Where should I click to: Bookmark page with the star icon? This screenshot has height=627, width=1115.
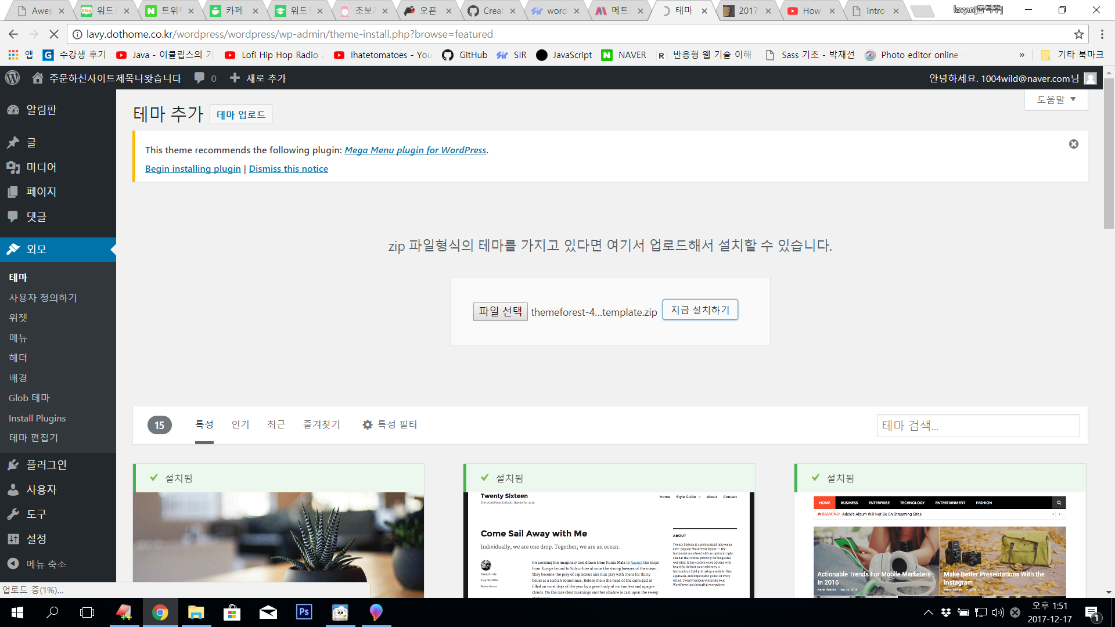pyautogui.click(x=1078, y=34)
